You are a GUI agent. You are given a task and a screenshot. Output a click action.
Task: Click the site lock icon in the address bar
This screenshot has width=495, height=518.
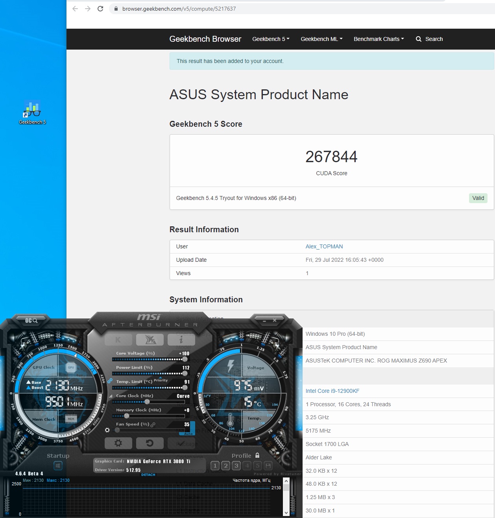point(116,9)
